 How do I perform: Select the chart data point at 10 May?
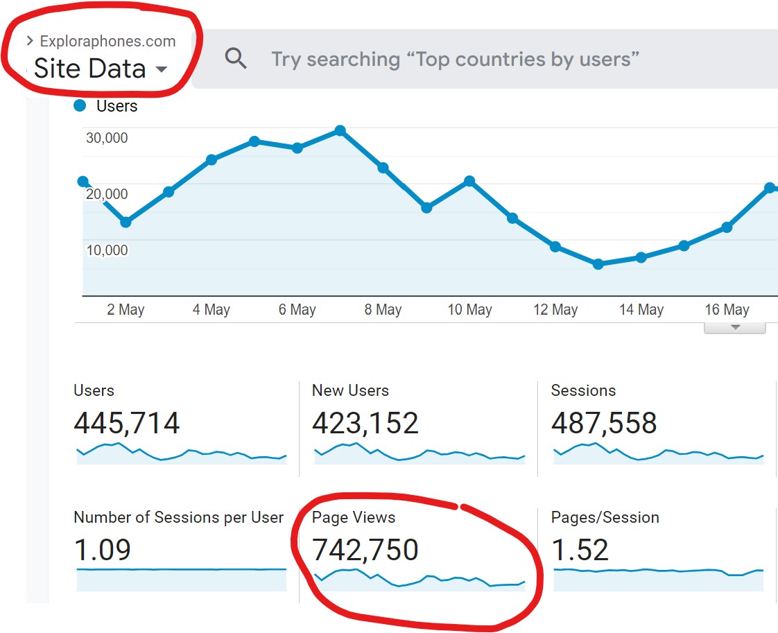click(x=469, y=181)
